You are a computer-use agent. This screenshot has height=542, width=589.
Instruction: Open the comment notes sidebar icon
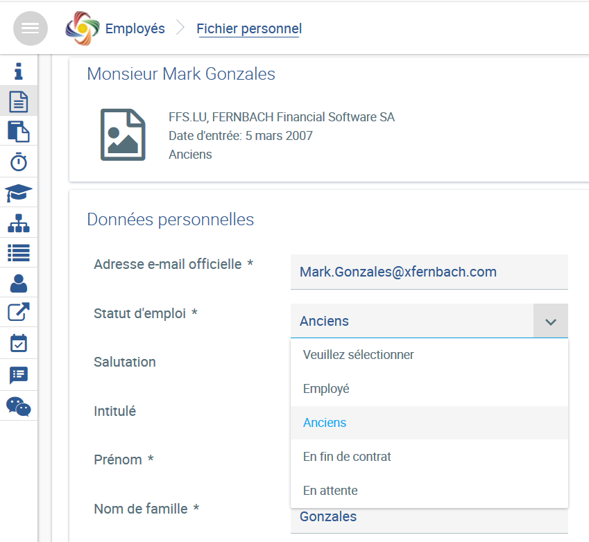tap(19, 375)
